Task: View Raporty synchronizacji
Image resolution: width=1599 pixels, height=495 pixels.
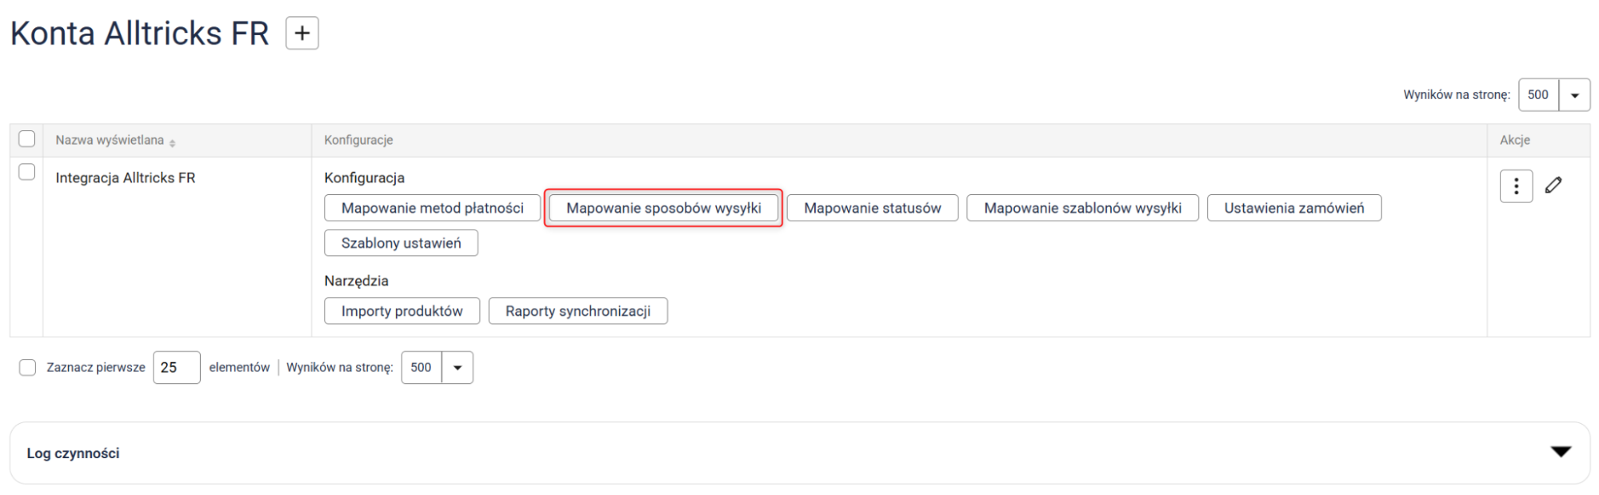Action: tap(578, 311)
